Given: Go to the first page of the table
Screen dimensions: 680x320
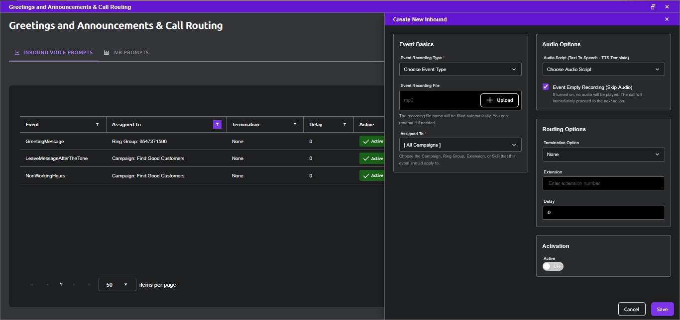Looking at the screenshot, I should click(x=32, y=285).
